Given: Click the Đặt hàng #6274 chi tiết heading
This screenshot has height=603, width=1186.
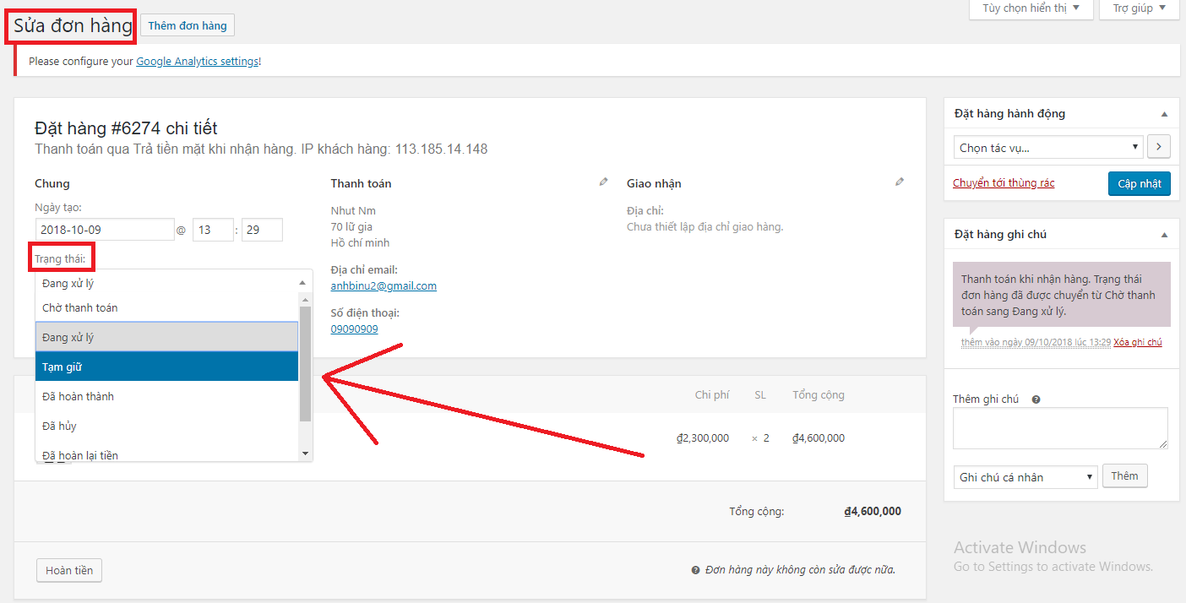Looking at the screenshot, I should point(126,128).
